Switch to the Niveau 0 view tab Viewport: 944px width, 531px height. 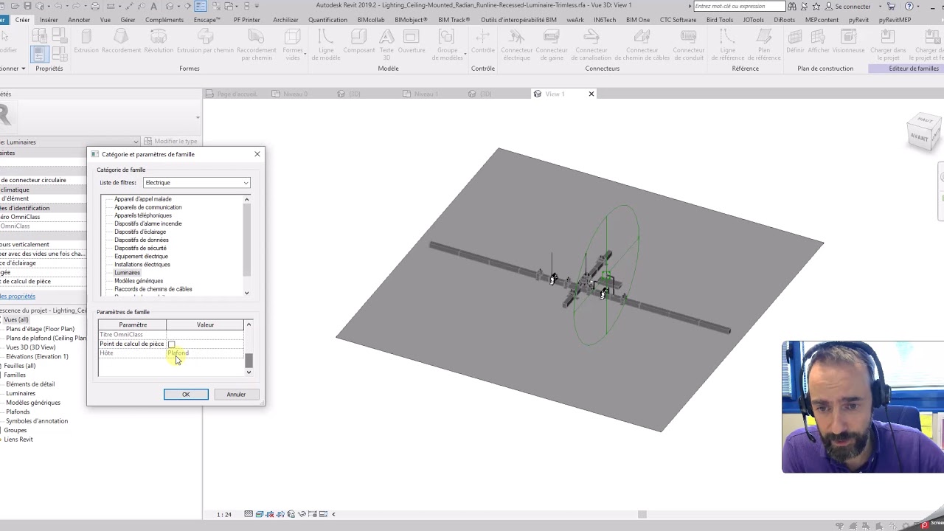[x=289, y=94]
